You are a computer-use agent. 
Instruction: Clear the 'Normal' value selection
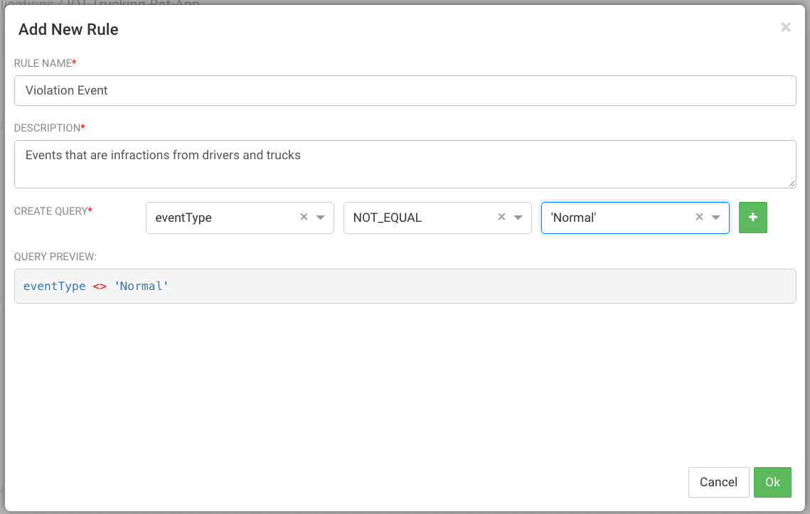[700, 217]
